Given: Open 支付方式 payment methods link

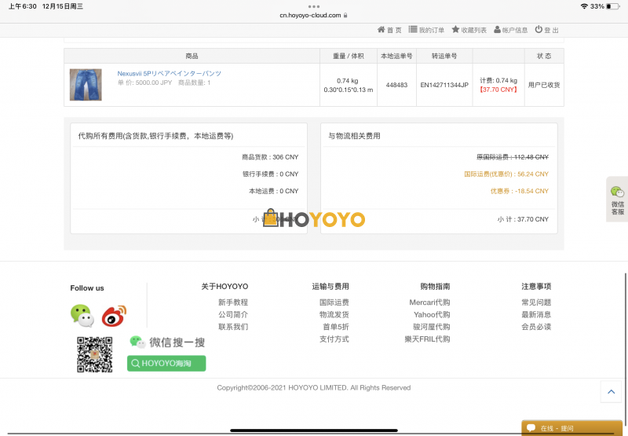Looking at the screenshot, I should click(334, 339).
